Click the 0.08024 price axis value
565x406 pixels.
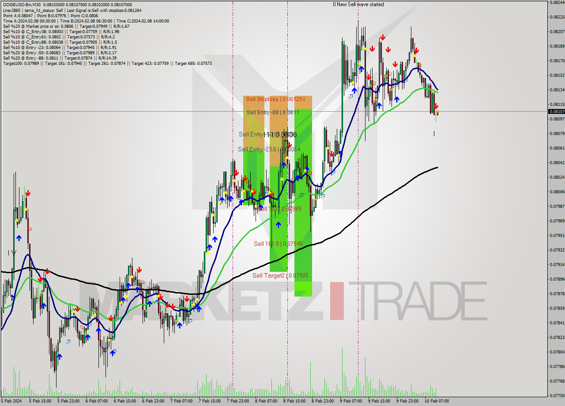tap(557, 177)
